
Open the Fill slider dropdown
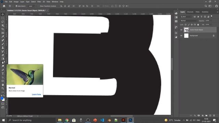tap(211, 25)
